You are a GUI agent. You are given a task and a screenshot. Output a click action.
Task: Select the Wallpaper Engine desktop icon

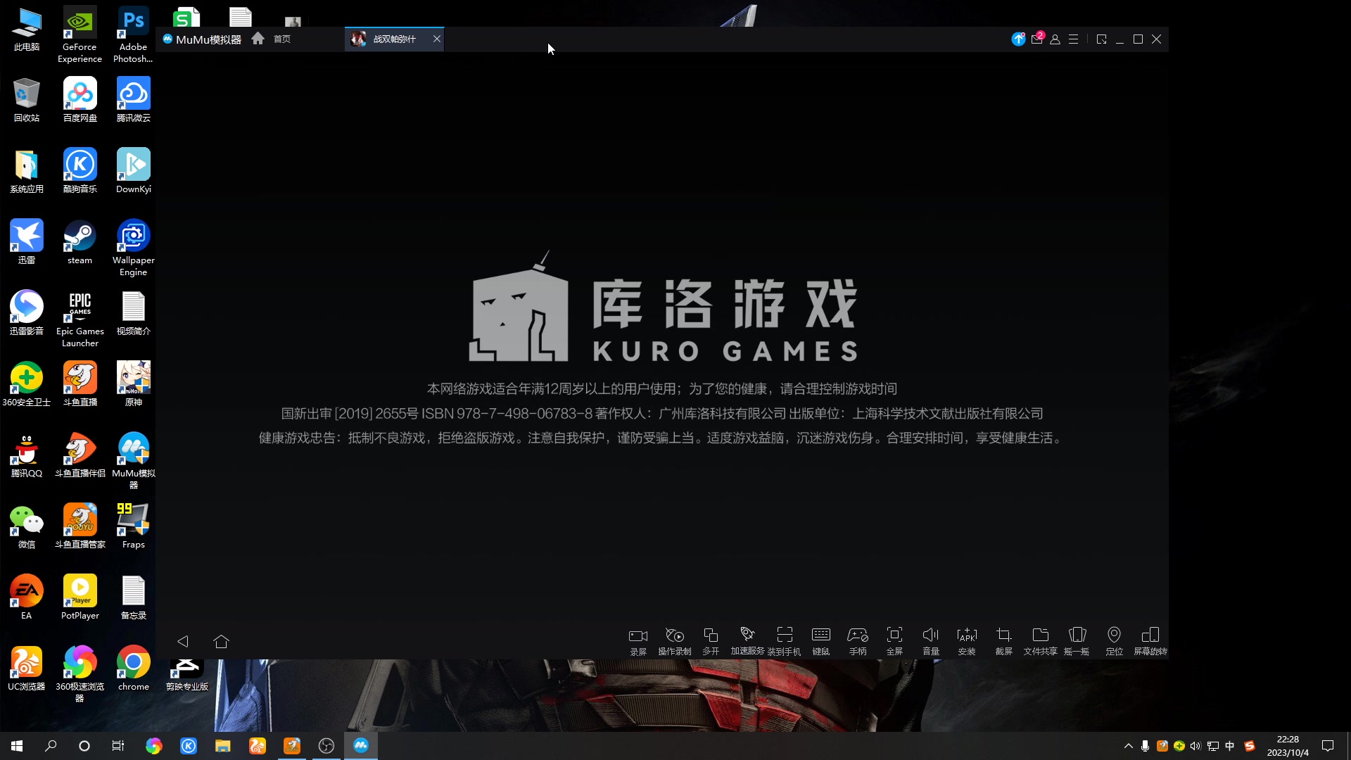point(133,248)
